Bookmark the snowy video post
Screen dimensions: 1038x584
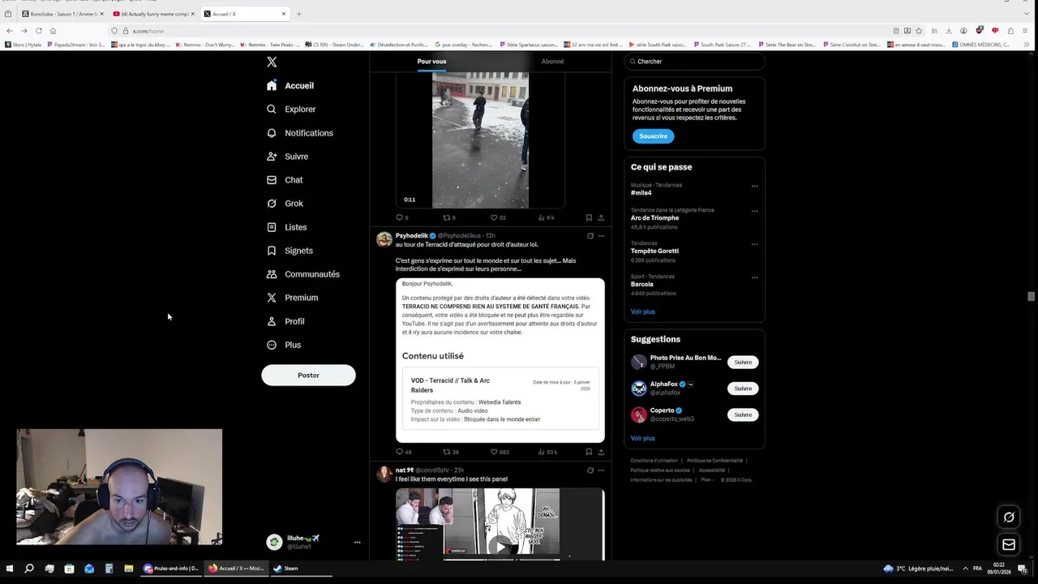(589, 217)
